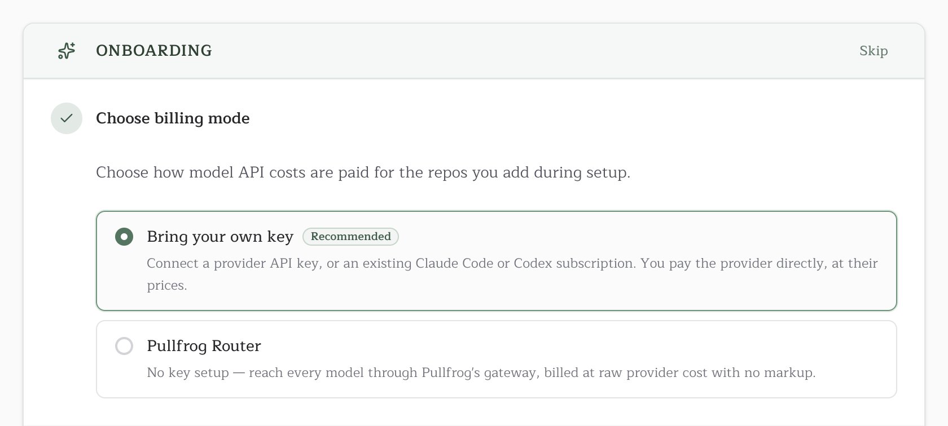The height and width of the screenshot is (426, 948).
Task: Click the Bring your own key label
Action: tap(220, 237)
